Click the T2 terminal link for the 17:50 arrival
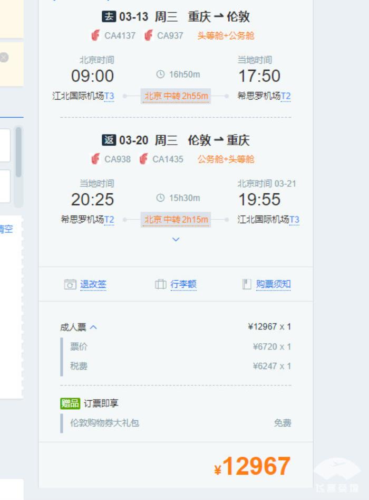Image resolution: width=369 pixels, height=500 pixels. point(286,96)
